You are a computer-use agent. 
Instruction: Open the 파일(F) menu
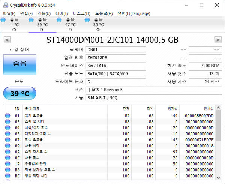click(9, 13)
